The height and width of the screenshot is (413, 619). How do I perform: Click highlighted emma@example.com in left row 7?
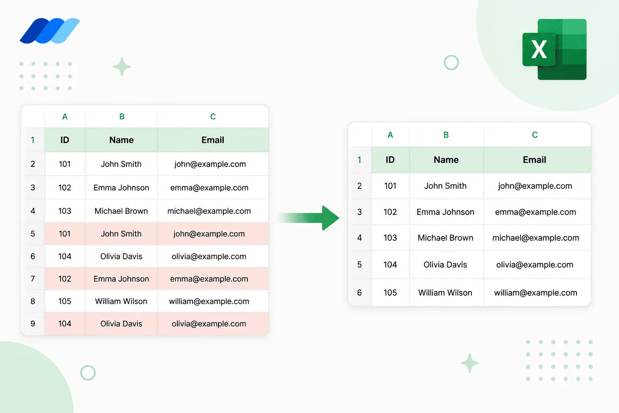(x=209, y=279)
